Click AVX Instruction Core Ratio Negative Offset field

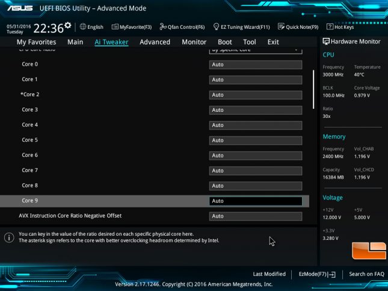(x=256, y=216)
